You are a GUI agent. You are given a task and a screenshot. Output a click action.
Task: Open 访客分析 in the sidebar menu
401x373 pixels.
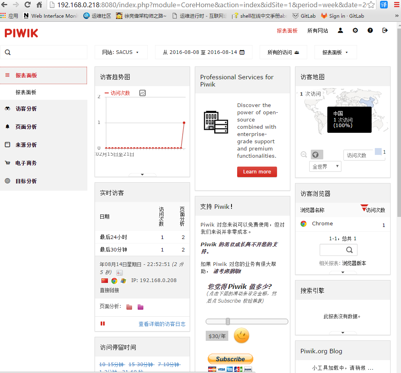(x=43, y=109)
